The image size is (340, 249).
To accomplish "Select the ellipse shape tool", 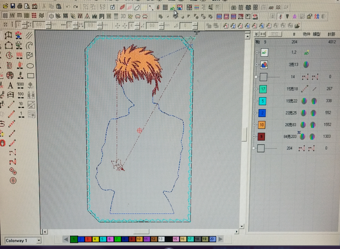I will [30, 65].
